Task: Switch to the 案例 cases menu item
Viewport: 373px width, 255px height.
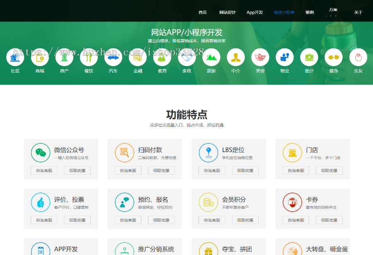Action: coord(310,12)
